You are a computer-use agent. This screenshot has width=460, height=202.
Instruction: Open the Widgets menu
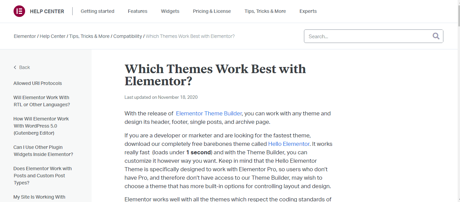click(170, 11)
